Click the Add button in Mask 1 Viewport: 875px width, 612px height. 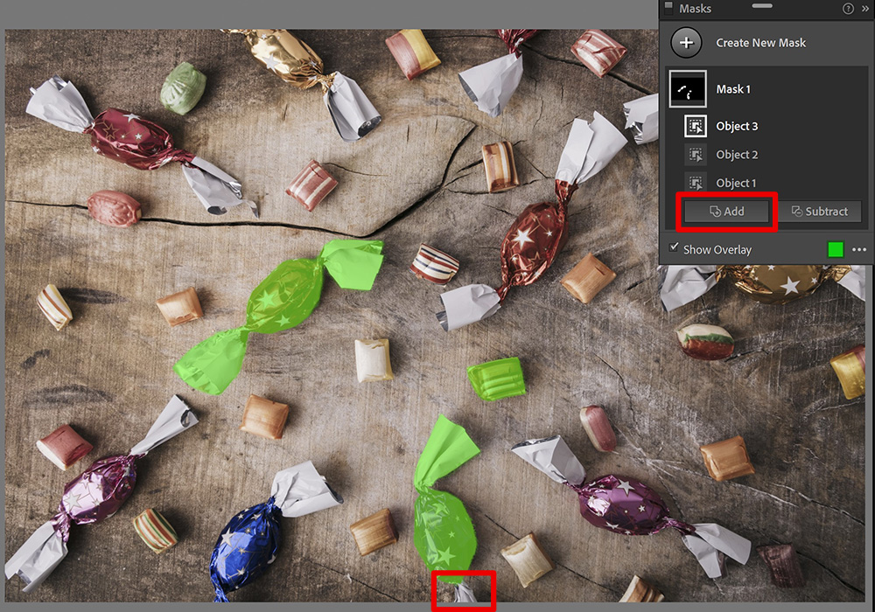(x=726, y=212)
